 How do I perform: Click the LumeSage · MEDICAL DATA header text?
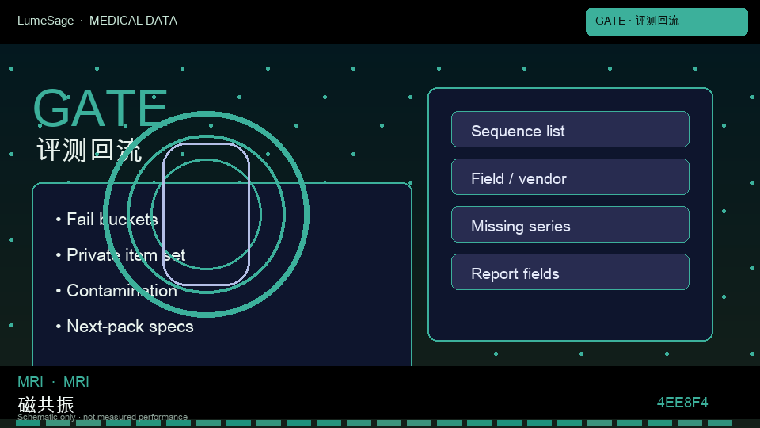click(x=97, y=21)
